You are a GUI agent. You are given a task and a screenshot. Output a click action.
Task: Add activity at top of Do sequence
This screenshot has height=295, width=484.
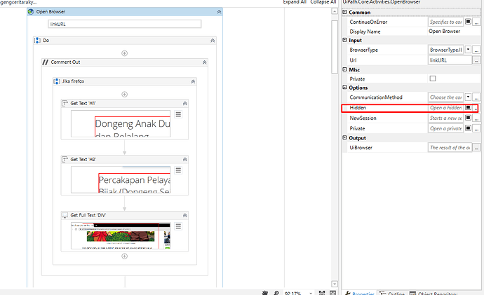pyautogui.click(x=124, y=53)
